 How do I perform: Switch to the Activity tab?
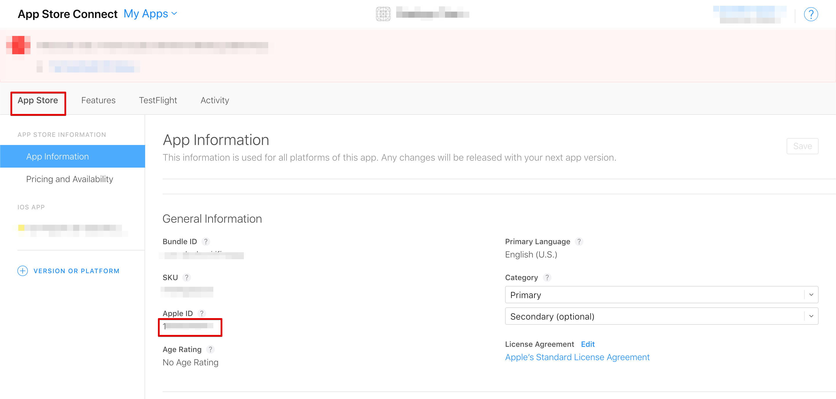[x=215, y=100]
